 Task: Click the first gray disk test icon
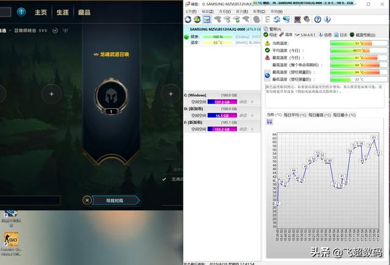218,19
